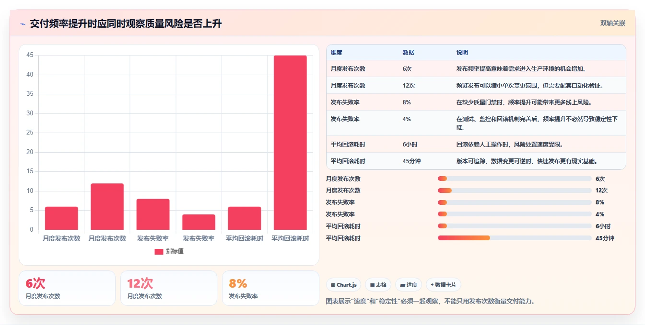Click the header title 交付频率提升时应同时观察质量风险是否上升
This screenshot has height=325, width=645.
(x=126, y=24)
